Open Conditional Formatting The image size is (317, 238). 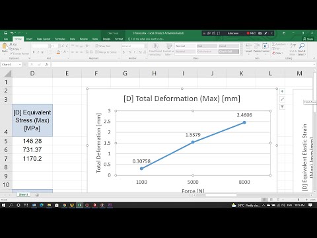click(155, 49)
